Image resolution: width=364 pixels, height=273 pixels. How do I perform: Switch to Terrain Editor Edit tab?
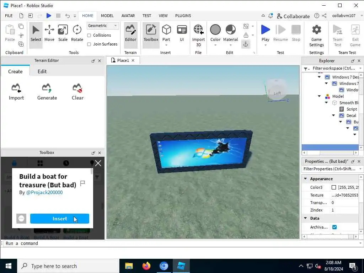point(42,71)
